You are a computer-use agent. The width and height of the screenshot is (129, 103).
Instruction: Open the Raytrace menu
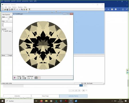coord(20,7)
